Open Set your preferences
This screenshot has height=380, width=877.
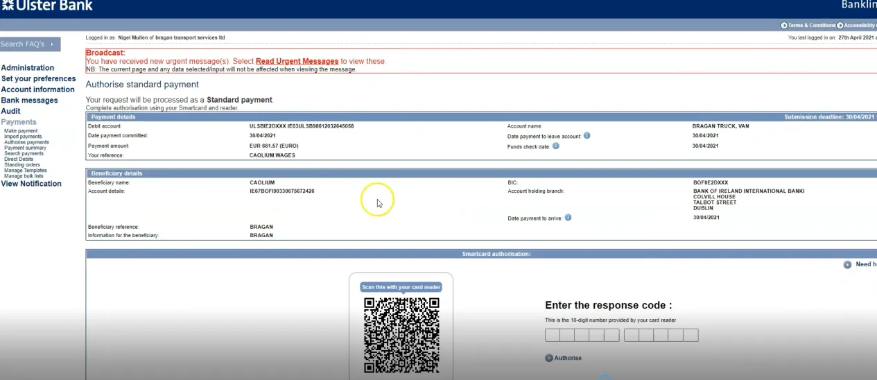point(38,79)
